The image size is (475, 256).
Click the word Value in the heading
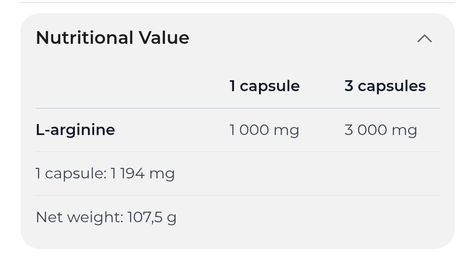[164, 38]
